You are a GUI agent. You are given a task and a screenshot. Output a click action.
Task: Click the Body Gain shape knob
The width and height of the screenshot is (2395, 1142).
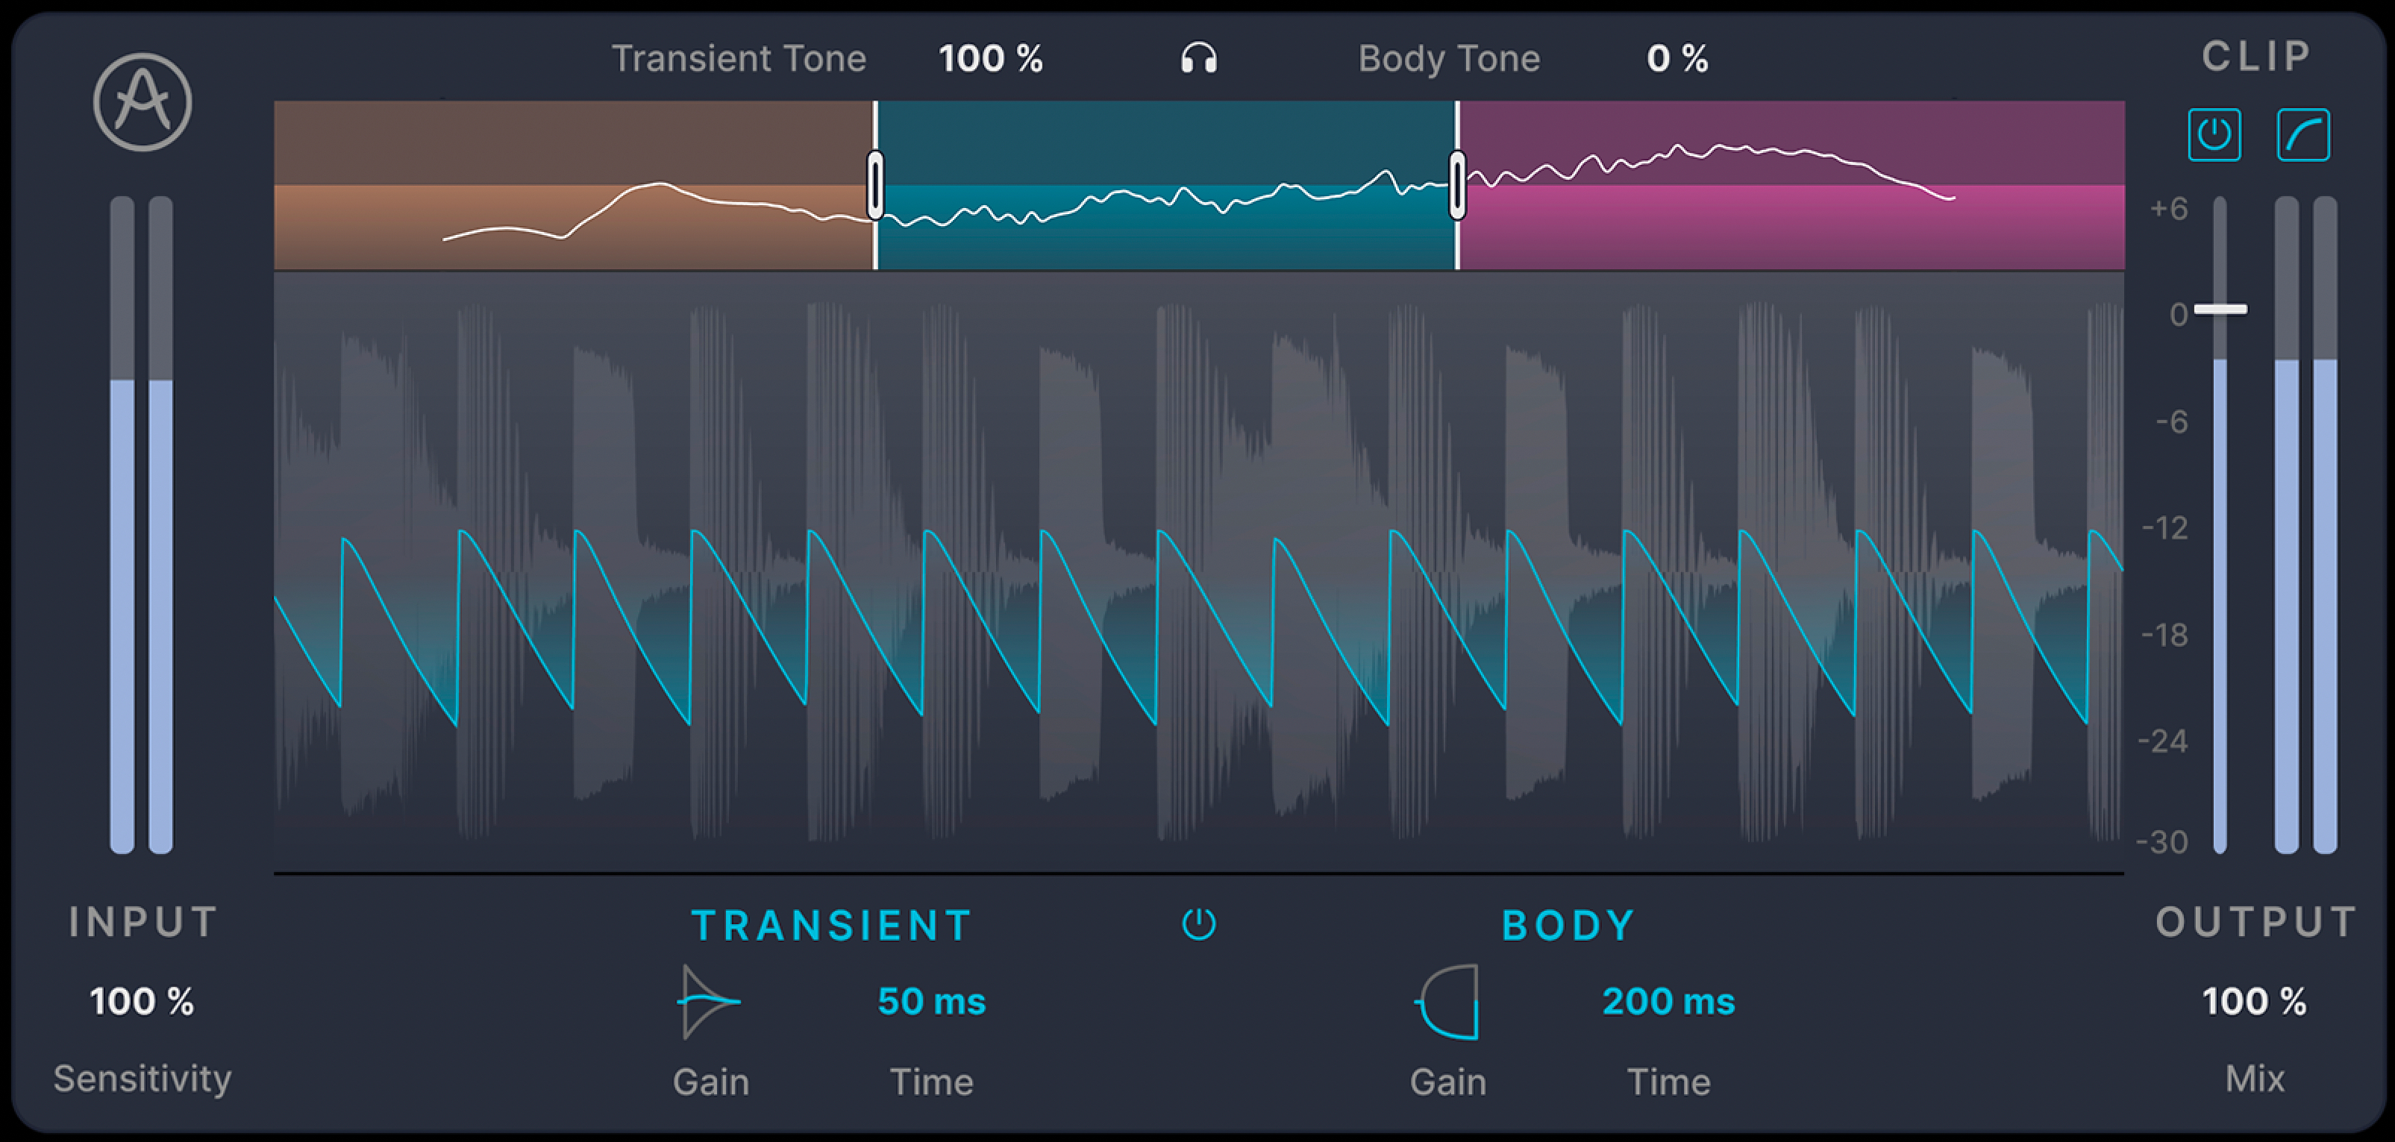pyautogui.click(x=1448, y=1002)
